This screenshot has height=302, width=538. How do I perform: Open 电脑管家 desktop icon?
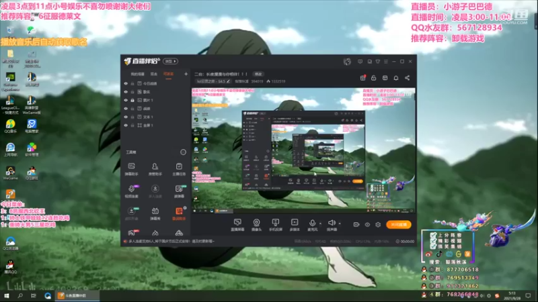pyautogui.click(x=32, y=126)
